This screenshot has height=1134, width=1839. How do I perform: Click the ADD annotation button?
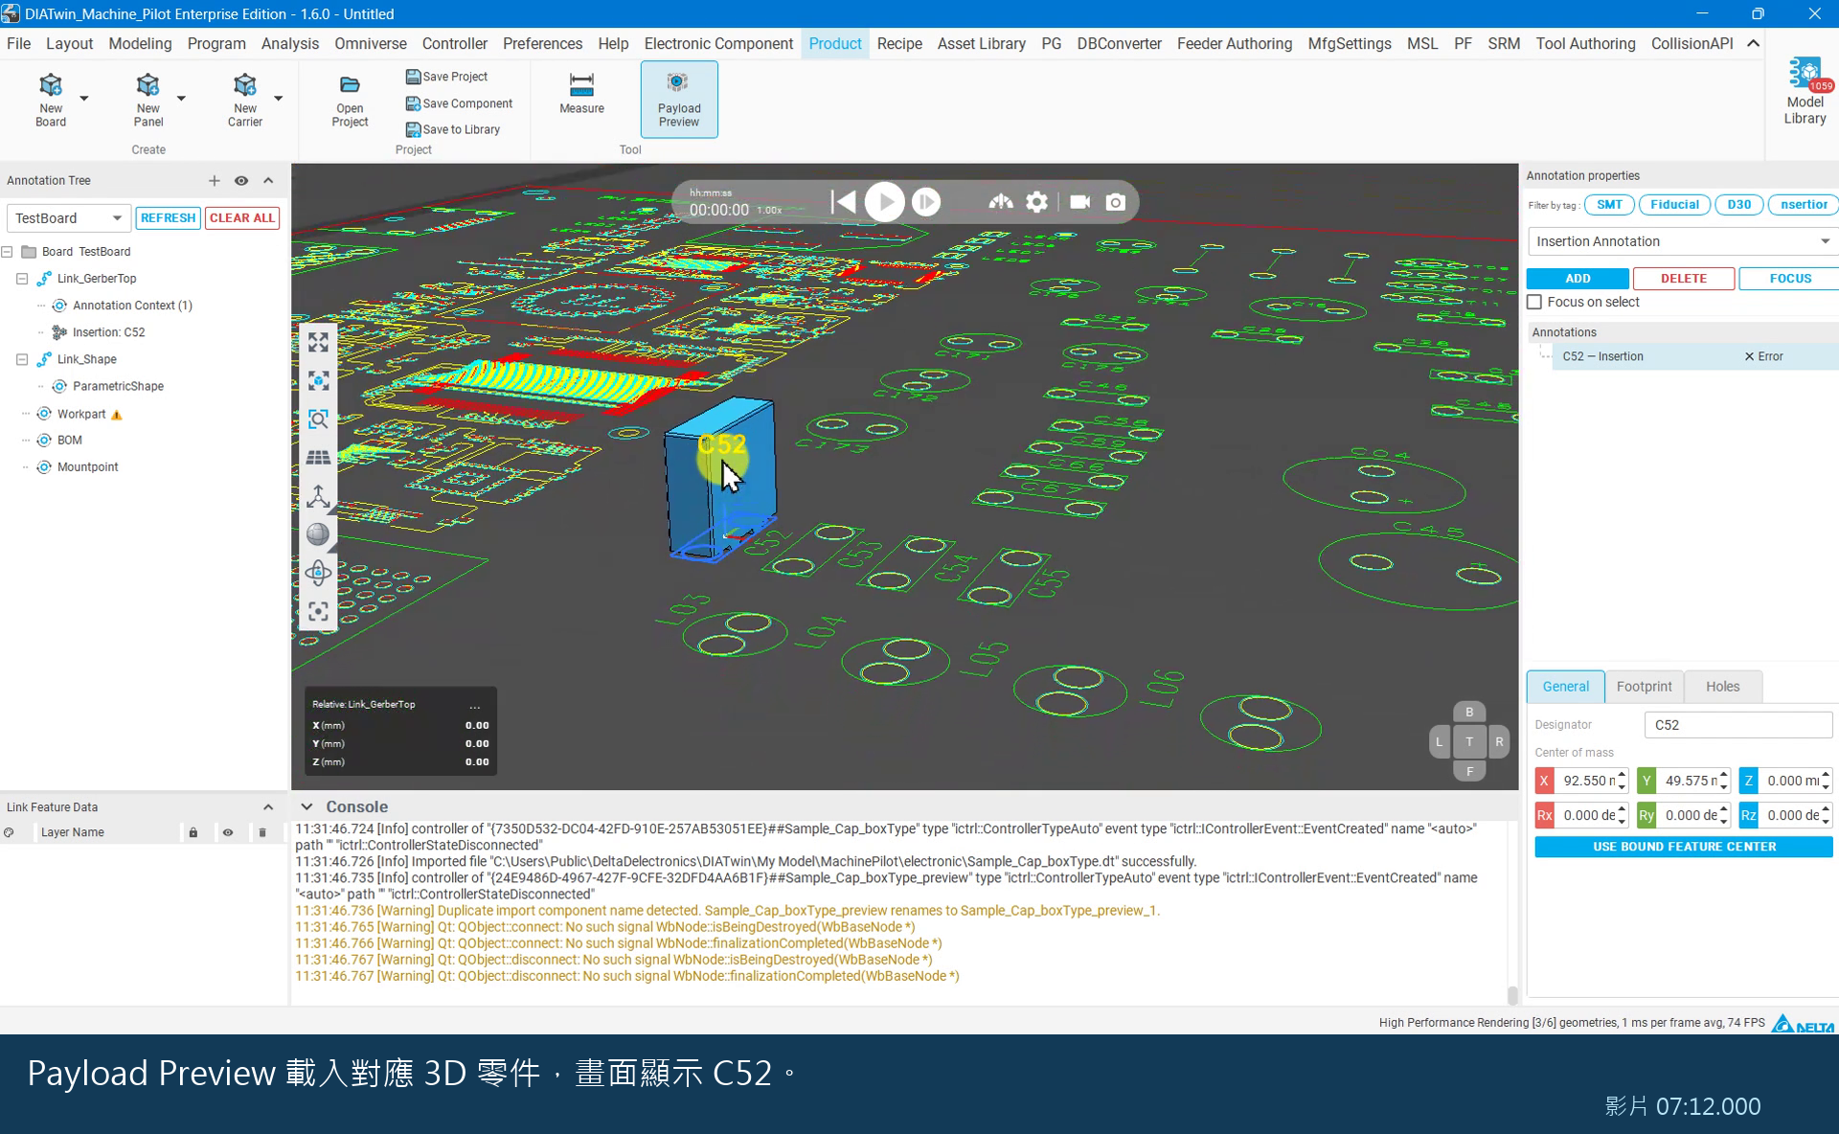[x=1578, y=279]
